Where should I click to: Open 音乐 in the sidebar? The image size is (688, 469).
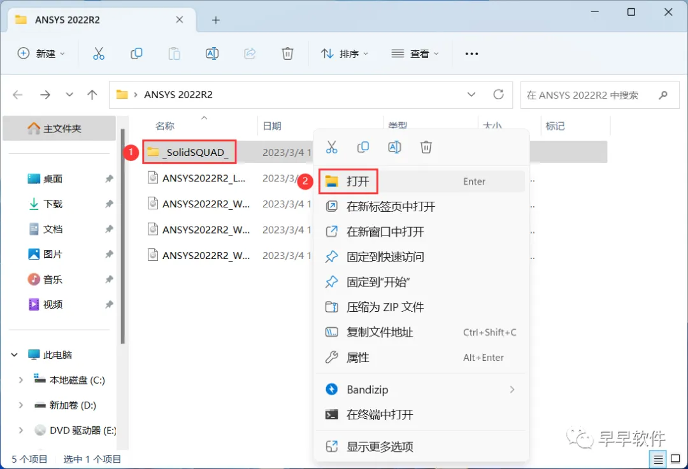[x=53, y=279]
